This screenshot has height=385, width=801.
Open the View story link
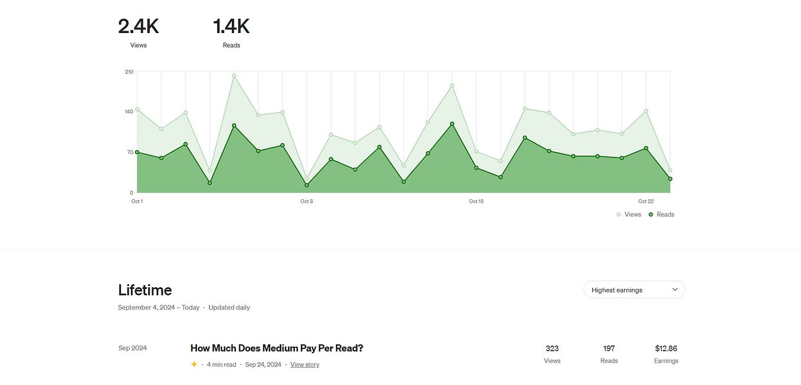coord(304,364)
